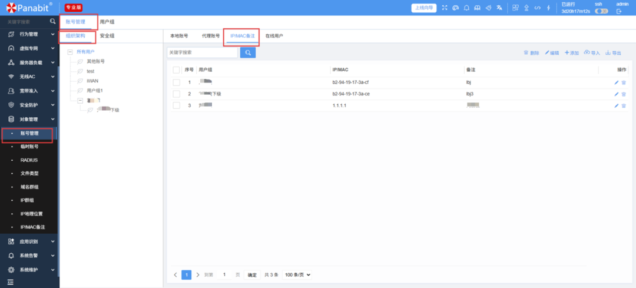
Task: Click the 导入 toolbar button
Action: point(592,53)
